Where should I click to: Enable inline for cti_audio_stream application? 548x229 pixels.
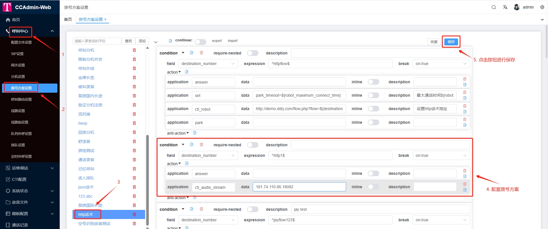coord(373,187)
